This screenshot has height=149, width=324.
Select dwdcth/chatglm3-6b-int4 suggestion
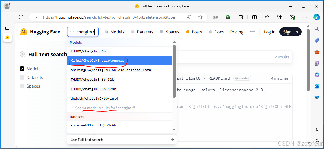click(x=120, y=98)
